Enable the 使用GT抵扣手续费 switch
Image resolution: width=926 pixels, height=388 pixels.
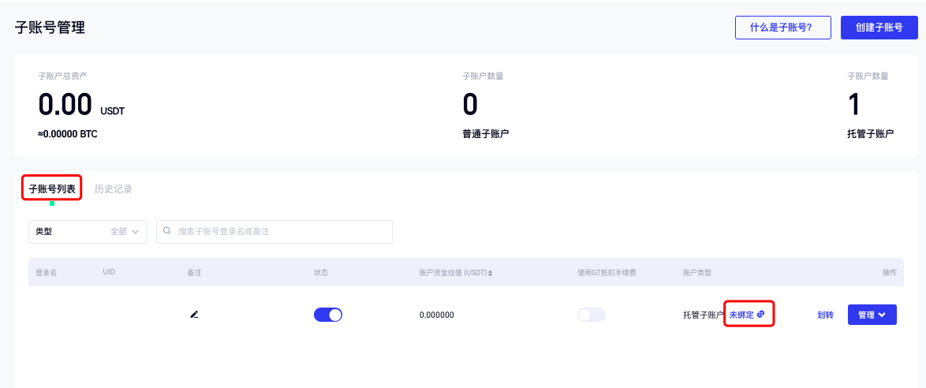point(591,315)
